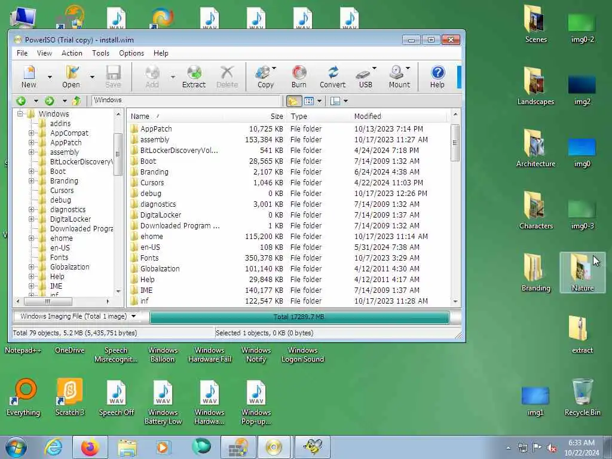Viewport: 612px width, 459px height.
Task: Toggle the folders tree view button
Action: (293, 101)
